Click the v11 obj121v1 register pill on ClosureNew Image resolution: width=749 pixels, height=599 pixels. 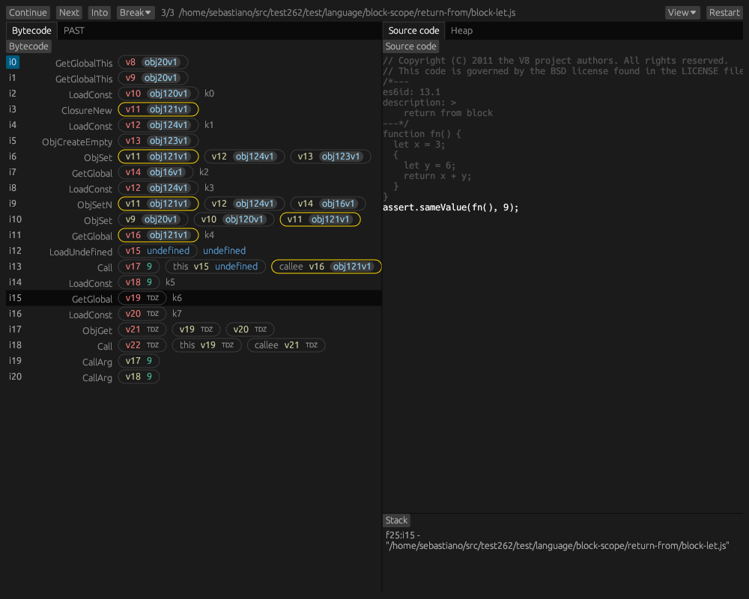[158, 109]
